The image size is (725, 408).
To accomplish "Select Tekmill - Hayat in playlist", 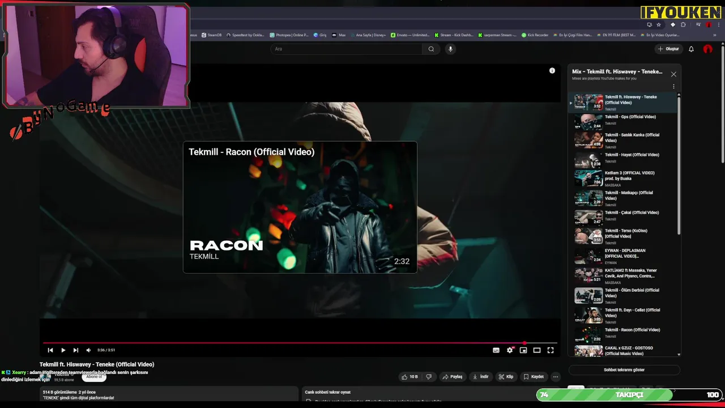I will pos(623,160).
